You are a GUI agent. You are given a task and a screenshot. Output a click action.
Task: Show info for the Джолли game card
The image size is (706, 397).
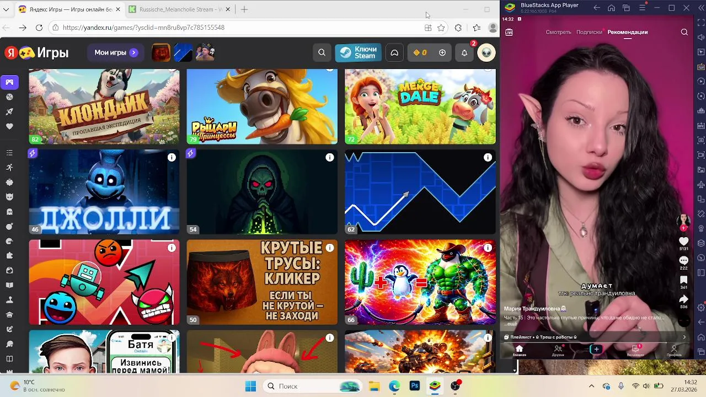pos(172,158)
